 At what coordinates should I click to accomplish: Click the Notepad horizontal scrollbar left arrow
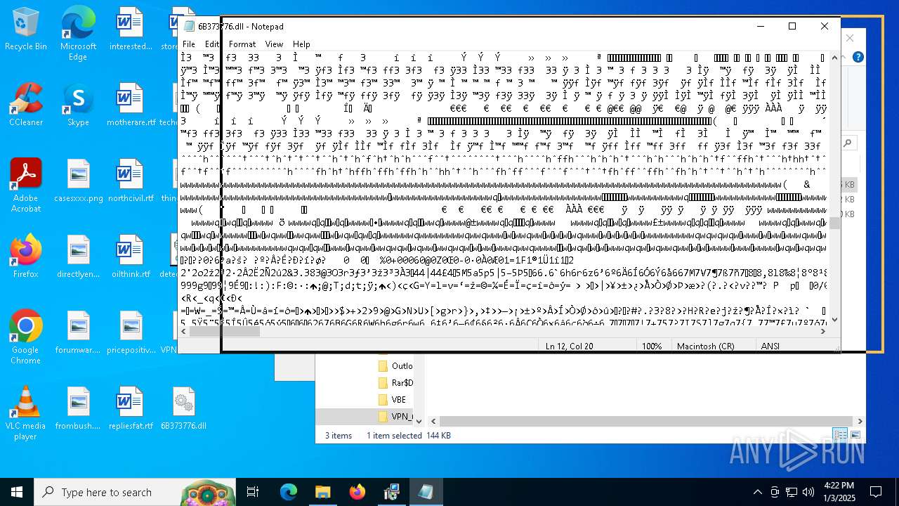click(185, 332)
